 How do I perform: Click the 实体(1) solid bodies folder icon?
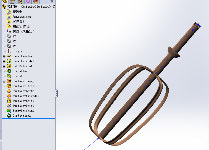point(9,21)
